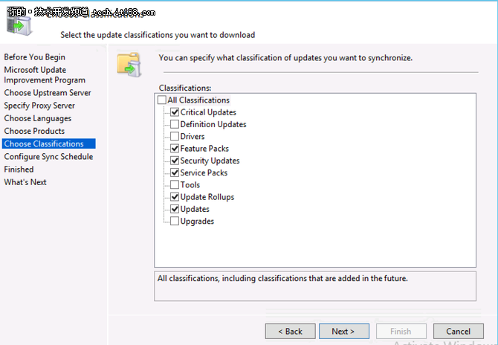This screenshot has width=498, height=345.
Task: Enable Definition Updates checkbox
Action: 175,124
